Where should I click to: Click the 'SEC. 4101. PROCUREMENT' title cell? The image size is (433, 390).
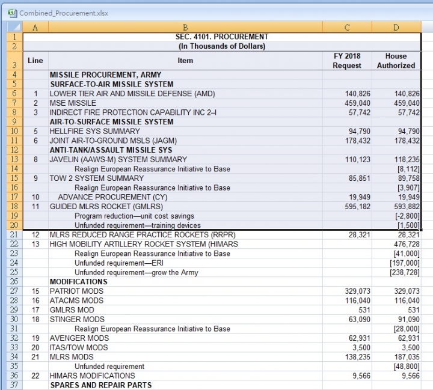coord(222,37)
